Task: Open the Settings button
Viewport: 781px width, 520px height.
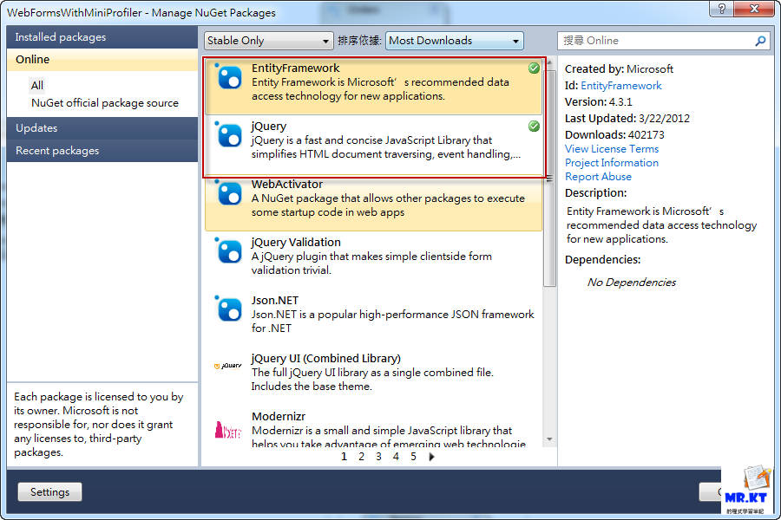Action: pyautogui.click(x=49, y=491)
